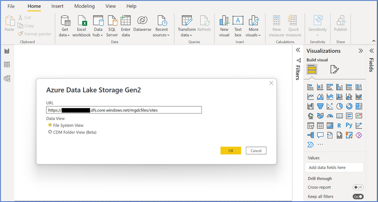Viewport: 378px width, 202px height.
Task: Open the File menu
Action: pyautogui.click(x=11, y=6)
